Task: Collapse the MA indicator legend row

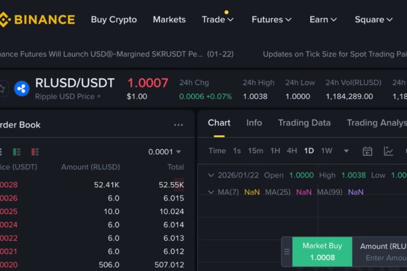Action: click(x=211, y=192)
